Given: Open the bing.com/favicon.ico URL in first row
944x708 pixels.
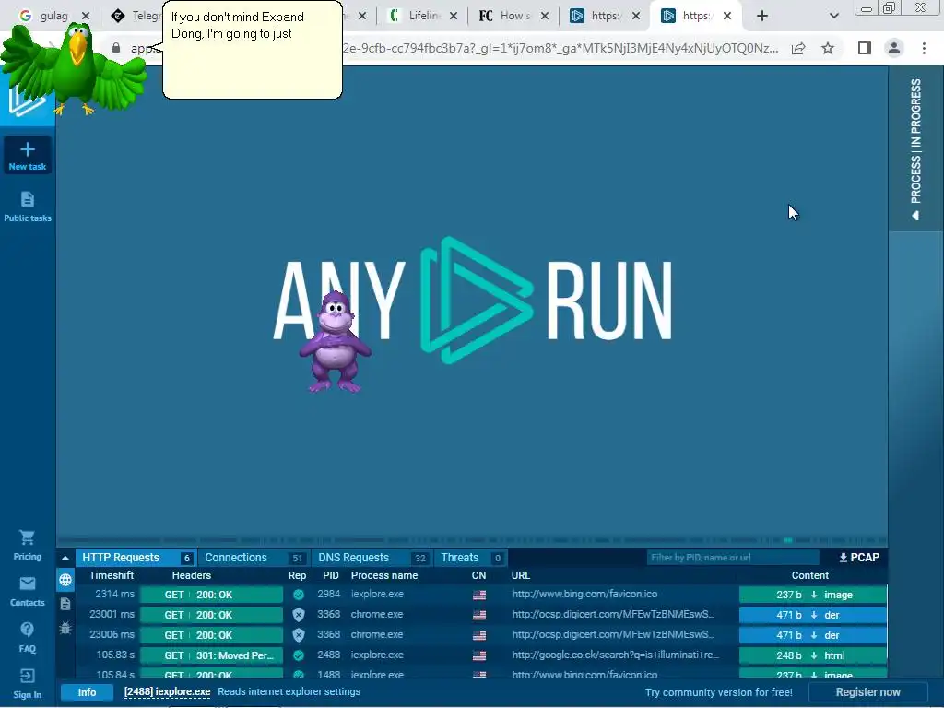Looking at the screenshot, I should pyautogui.click(x=584, y=595).
